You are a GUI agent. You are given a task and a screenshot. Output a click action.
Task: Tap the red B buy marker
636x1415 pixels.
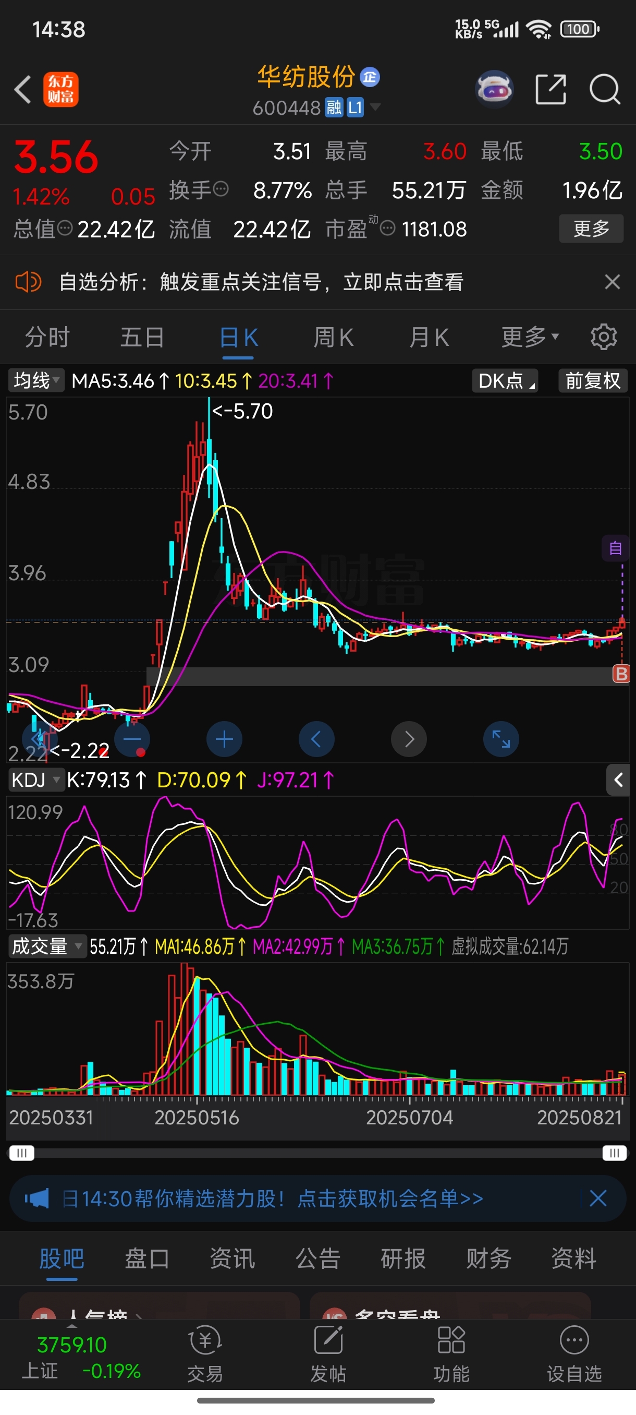click(621, 674)
